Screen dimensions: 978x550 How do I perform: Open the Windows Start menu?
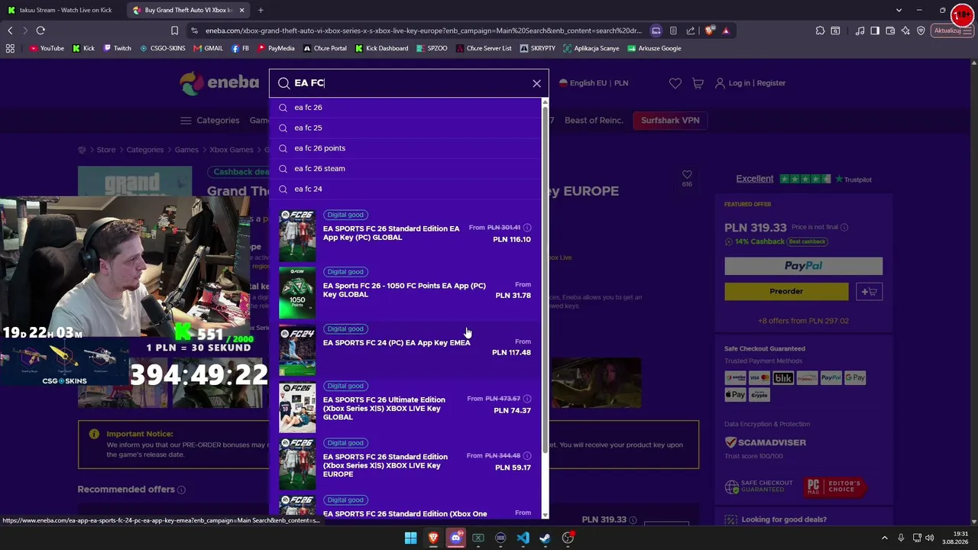tap(410, 538)
